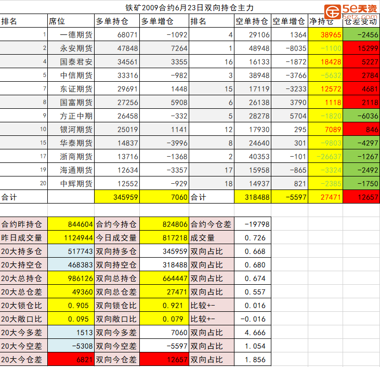The image size is (380, 367).
Task: Click two-way total holdings value 664447
Action: click(164, 279)
